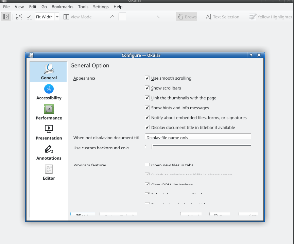
Task: Toggle Show hints and info messages
Action: [147, 108]
